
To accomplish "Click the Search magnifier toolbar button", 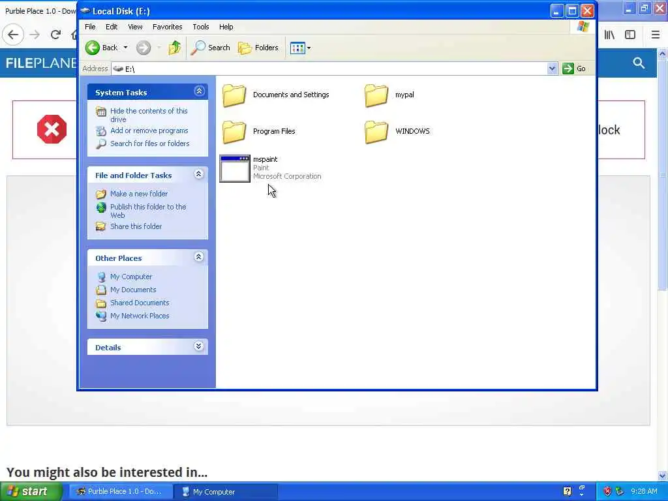I will point(211,48).
